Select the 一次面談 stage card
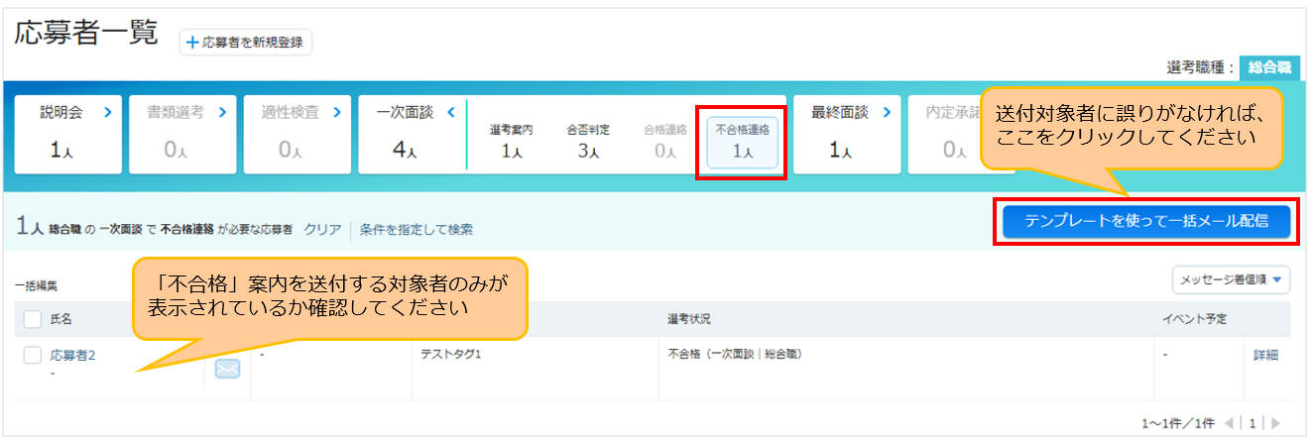This screenshot has width=1314, height=441. pyautogui.click(x=411, y=133)
